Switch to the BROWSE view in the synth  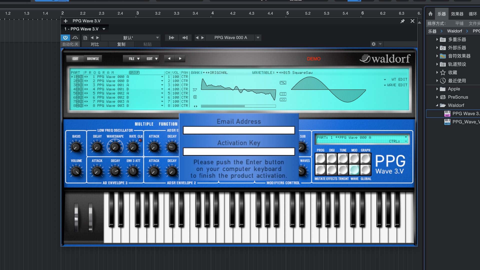tap(93, 59)
